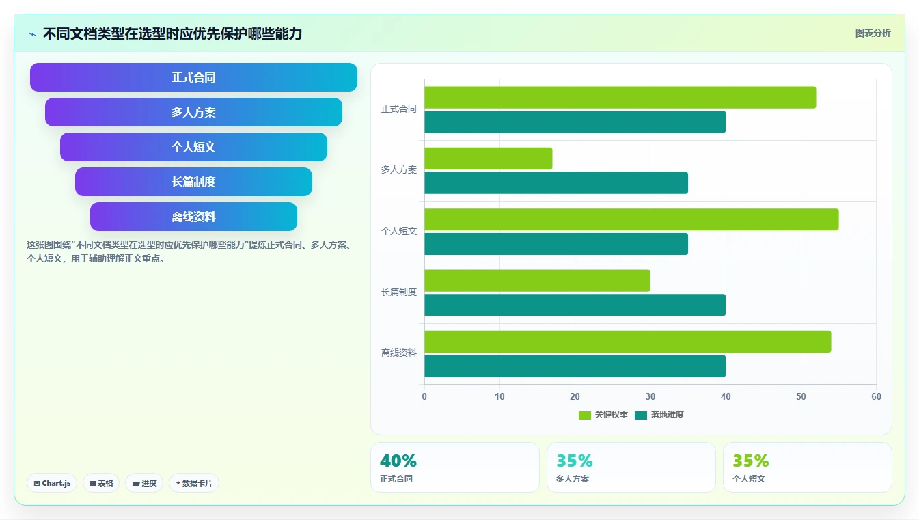Click the 进度 tag chip
Viewport: 919px width, 520px height.
[144, 483]
